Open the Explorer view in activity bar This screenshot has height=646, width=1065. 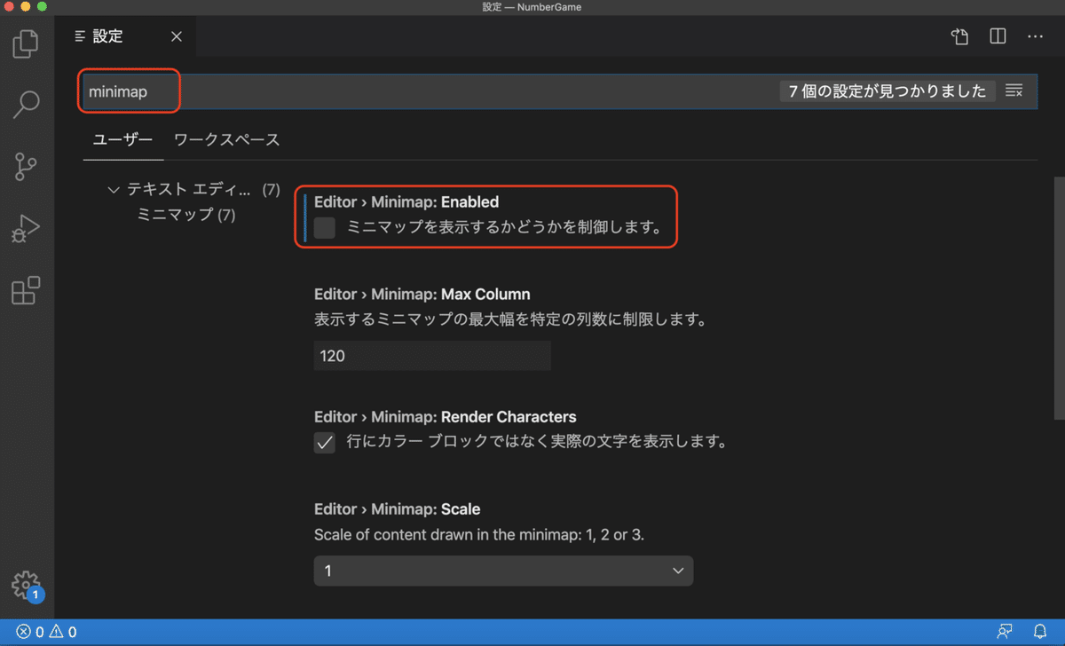(27, 43)
